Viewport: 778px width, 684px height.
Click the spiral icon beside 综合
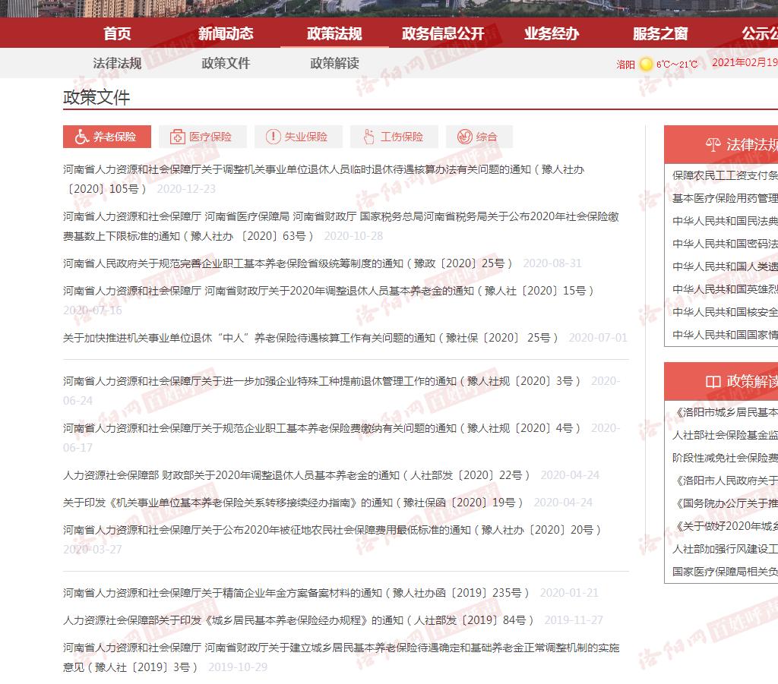click(464, 137)
